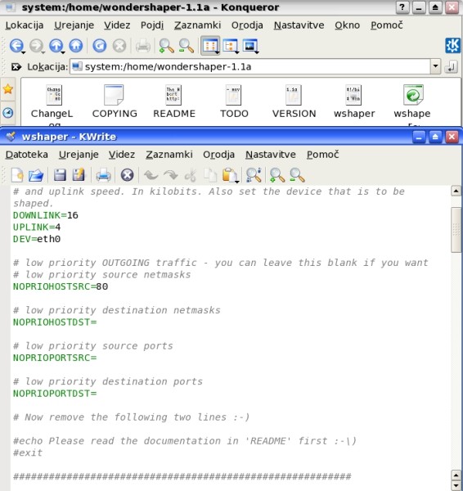Screen dimensions: 463x491
Task: Go back in Konqueror toolbar
Action: click(x=16, y=46)
